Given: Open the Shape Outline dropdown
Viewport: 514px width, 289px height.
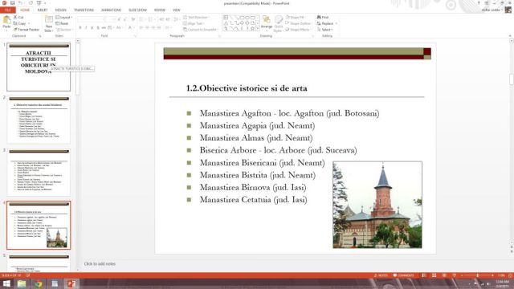Looking at the screenshot, I should coord(298,23).
